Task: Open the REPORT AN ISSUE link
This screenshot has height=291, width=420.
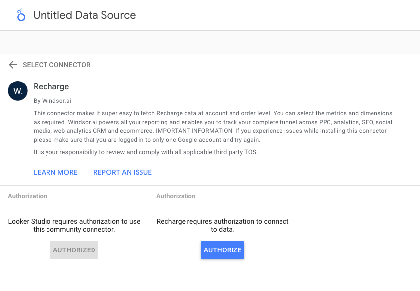Action: [x=123, y=172]
